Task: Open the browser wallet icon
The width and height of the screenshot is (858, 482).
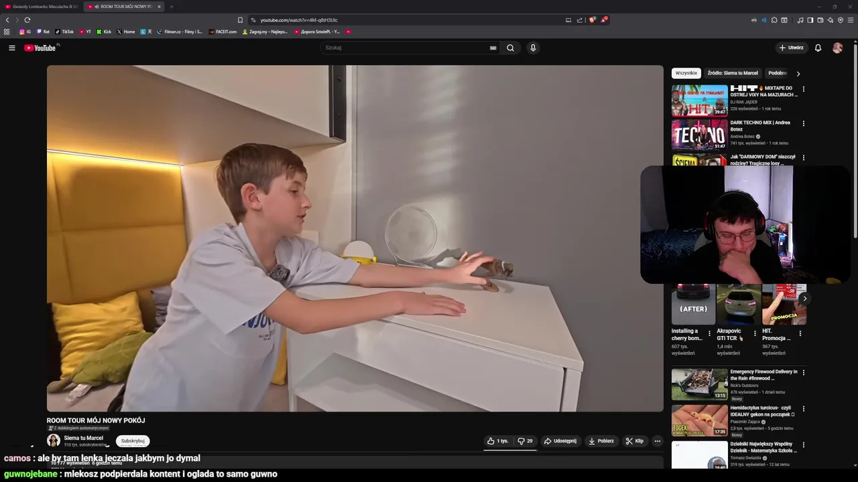Action: pyautogui.click(x=820, y=20)
